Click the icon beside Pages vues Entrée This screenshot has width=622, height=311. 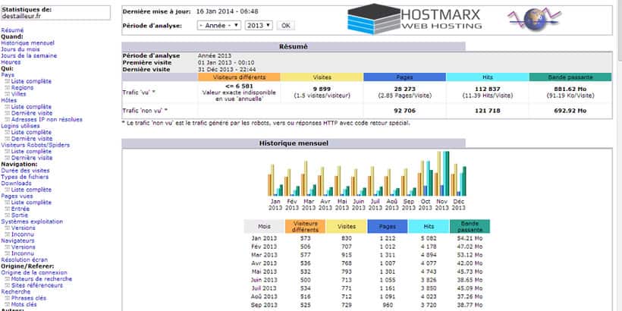pyautogui.click(x=8, y=208)
